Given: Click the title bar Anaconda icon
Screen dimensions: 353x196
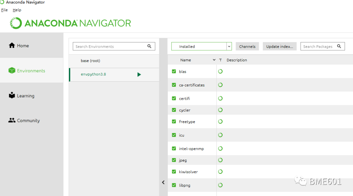Looking at the screenshot, I should pyautogui.click(x=2, y=2).
